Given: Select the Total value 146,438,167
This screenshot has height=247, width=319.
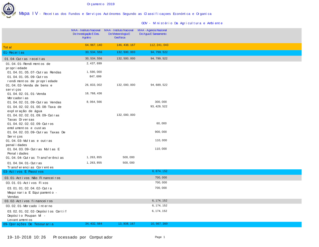Looking at the screenshot, I should 126,45.
